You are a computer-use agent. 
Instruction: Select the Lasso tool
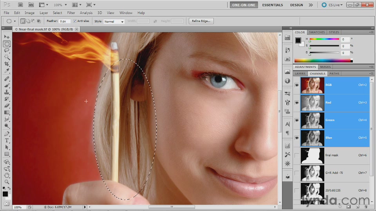pyautogui.click(x=7, y=50)
